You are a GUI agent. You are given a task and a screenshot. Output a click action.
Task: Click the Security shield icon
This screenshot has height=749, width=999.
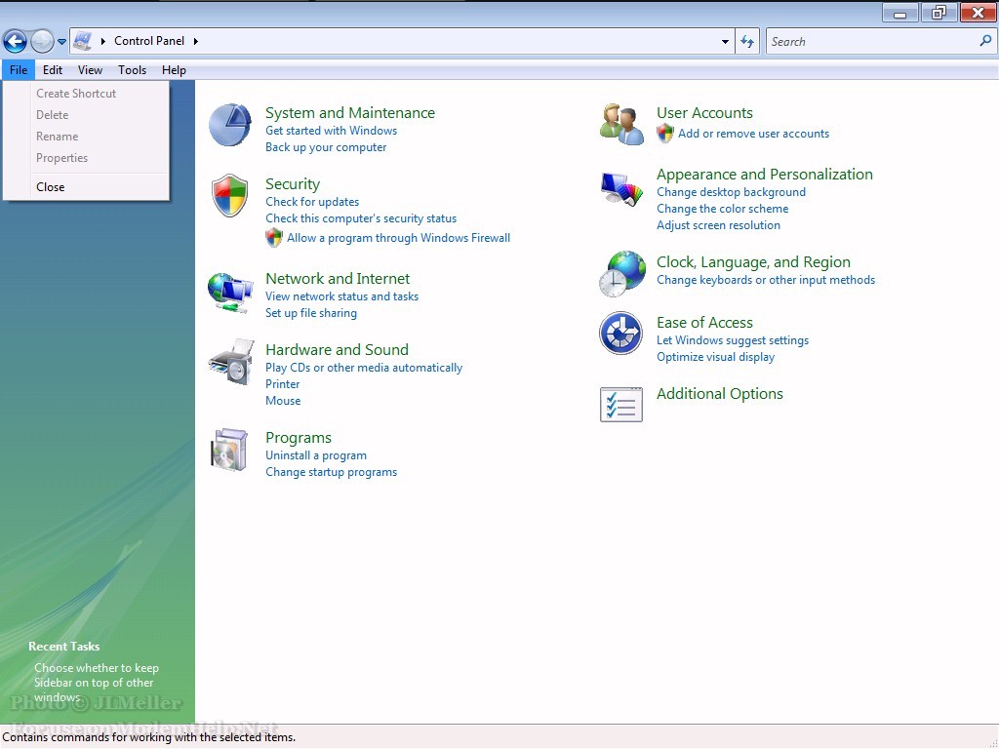pyautogui.click(x=230, y=196)
